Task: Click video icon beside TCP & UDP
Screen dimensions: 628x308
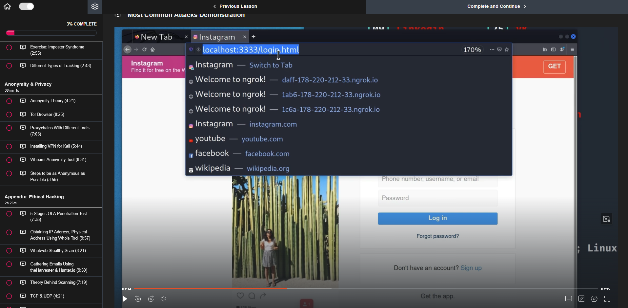Action: 23,296
